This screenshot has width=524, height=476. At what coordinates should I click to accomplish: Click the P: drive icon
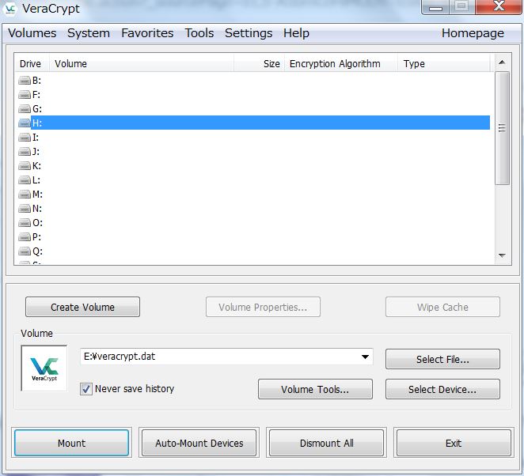coord(25,237)
